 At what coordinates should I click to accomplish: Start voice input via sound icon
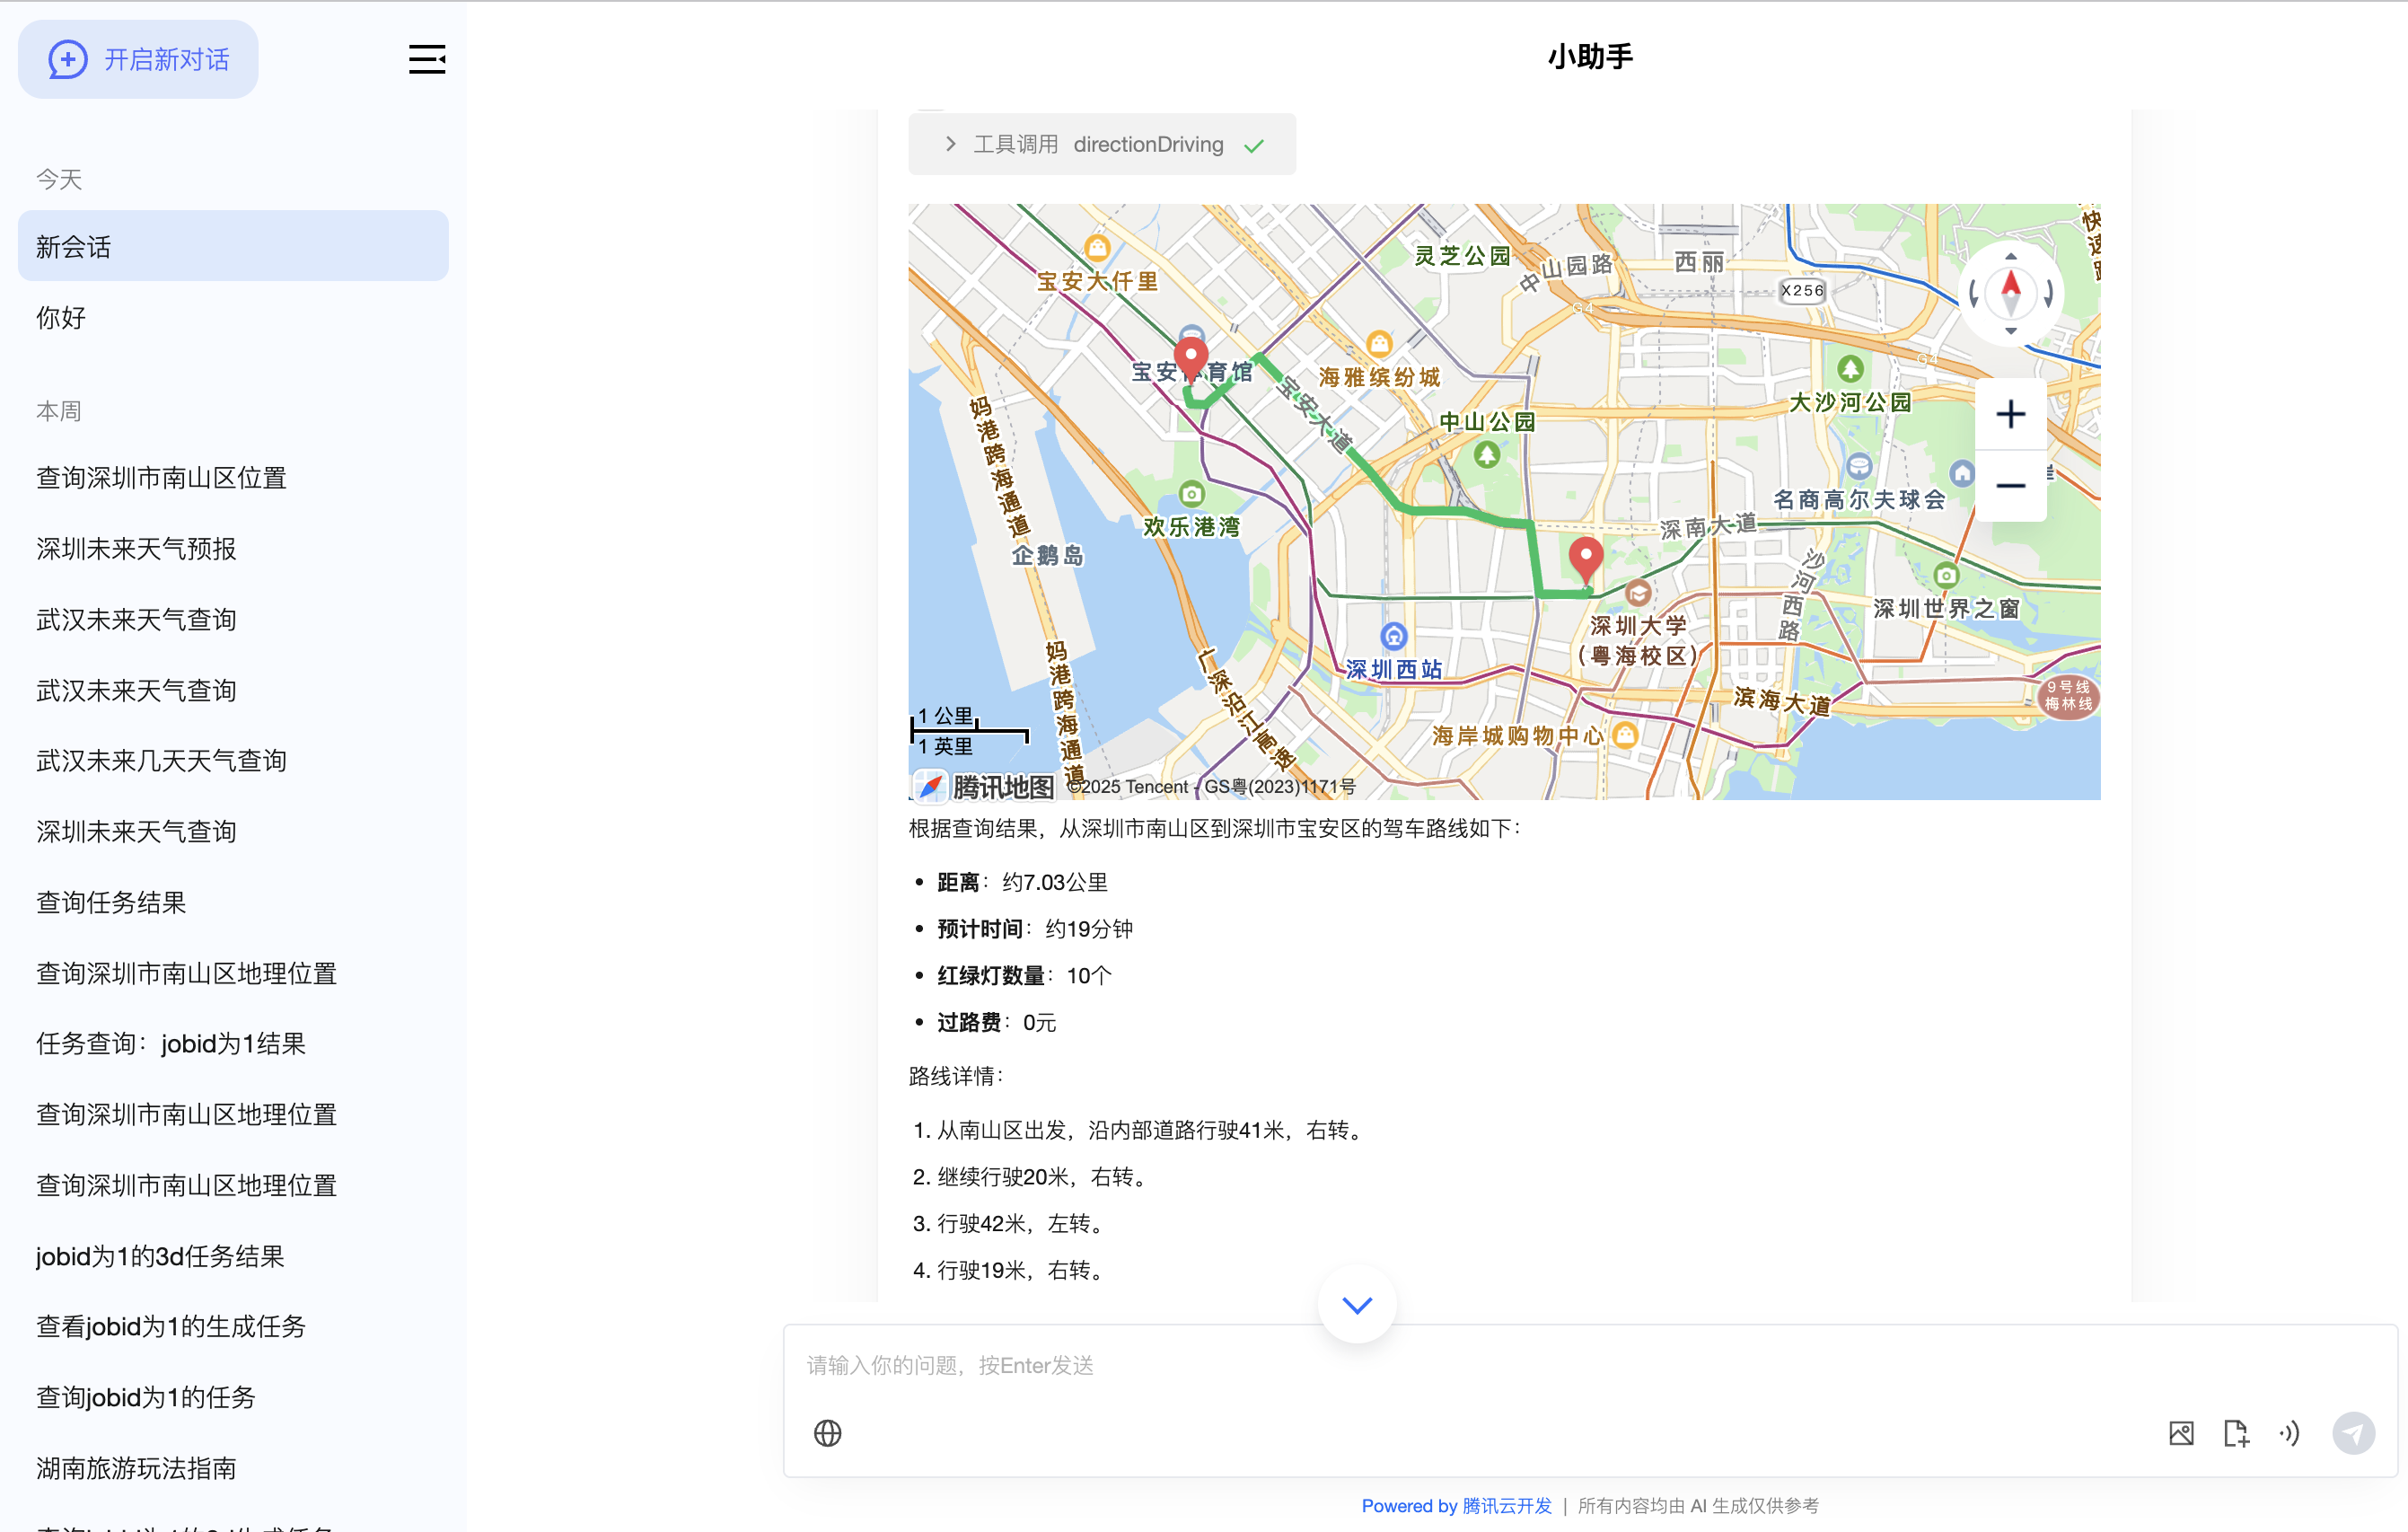click(2290, 1433)
